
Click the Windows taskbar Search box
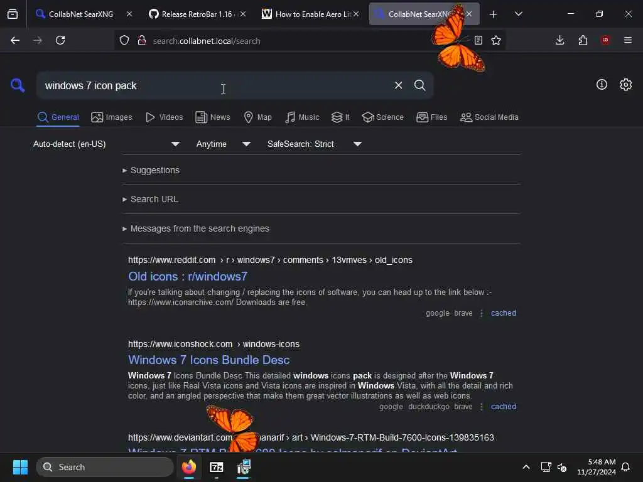click(x=105, y=467)
